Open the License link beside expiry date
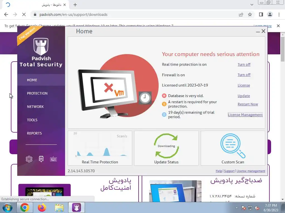The height and width of the screenshot is (213, 285). (x=244, y=85)
